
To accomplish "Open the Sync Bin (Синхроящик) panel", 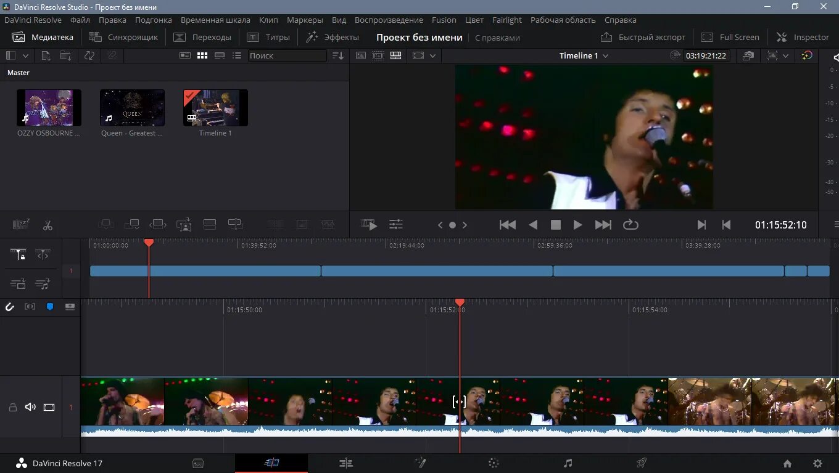I will pos(123,37).
